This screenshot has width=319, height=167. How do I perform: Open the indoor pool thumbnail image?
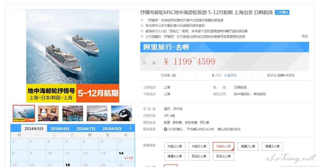[x=73, y=113]
